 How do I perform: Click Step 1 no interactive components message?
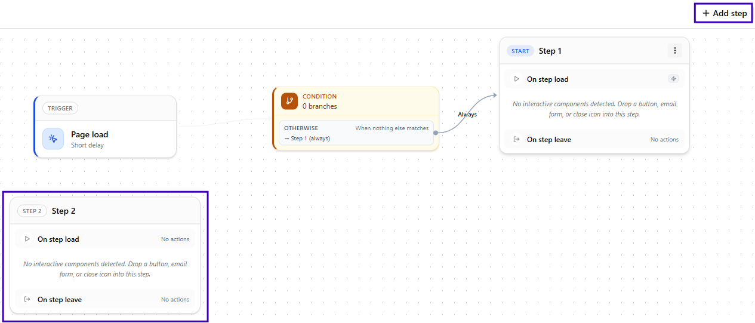(x=594, y=109)
